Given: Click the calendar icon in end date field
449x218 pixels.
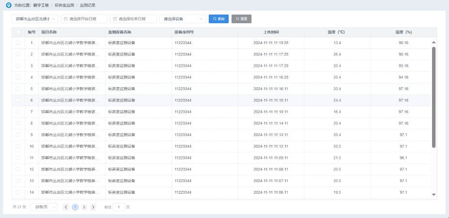Looking at the screenshot, I should click(x=115, y=19).
